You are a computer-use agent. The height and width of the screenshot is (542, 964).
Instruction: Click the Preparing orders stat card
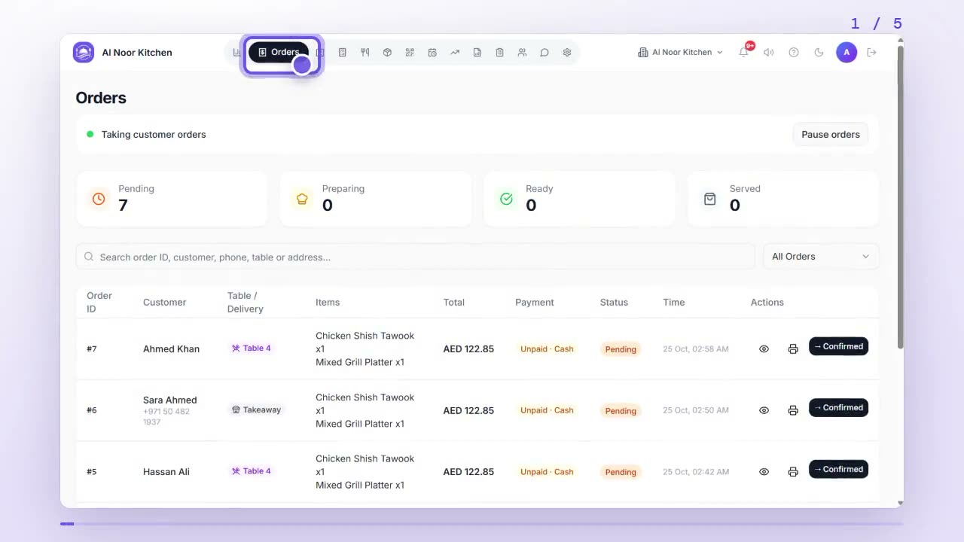pyautogui.click(x=376, y=199)
